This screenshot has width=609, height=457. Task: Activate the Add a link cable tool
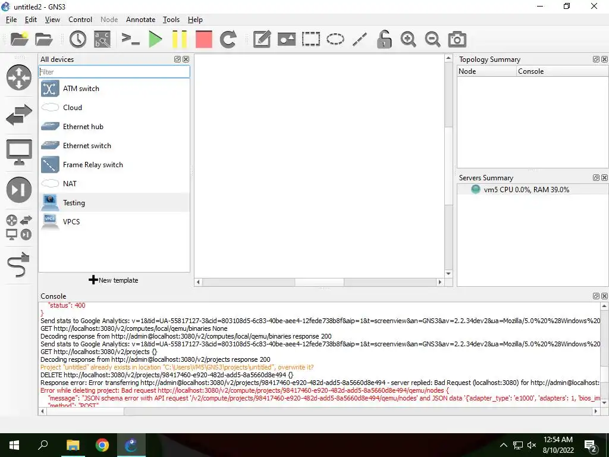(18, 265)
